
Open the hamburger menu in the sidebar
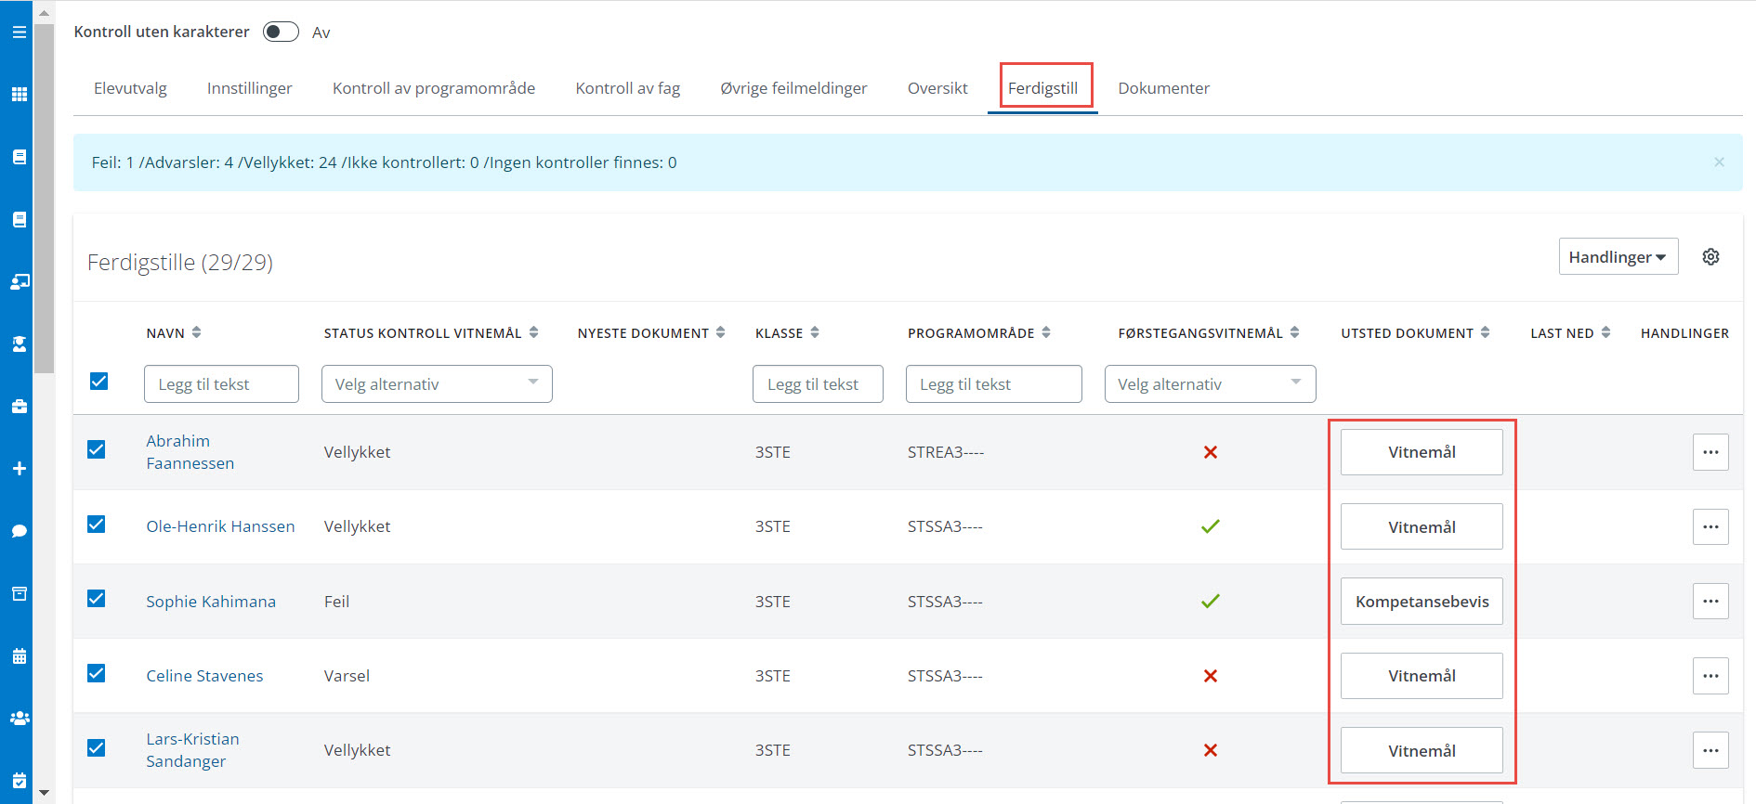coord(19,32)
